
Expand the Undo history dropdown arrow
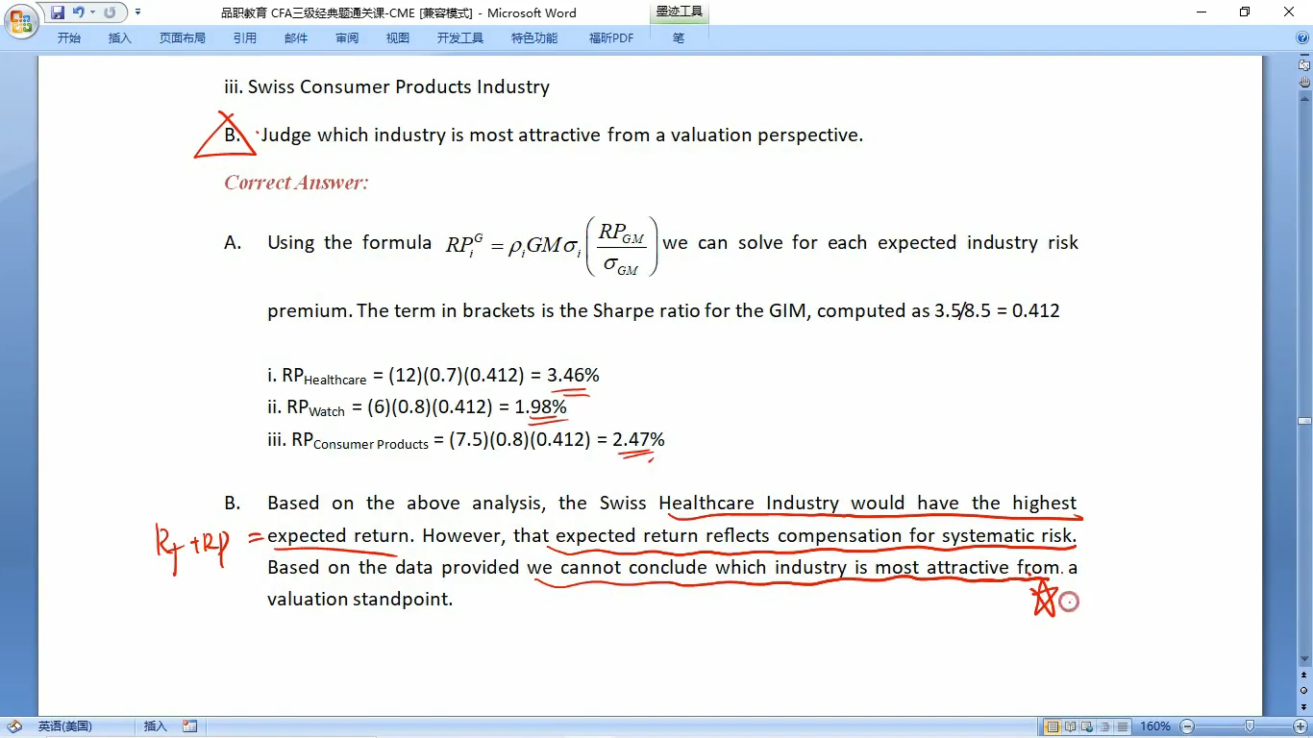[92, 12]
